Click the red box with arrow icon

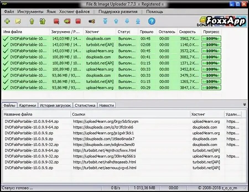pyautogui.click(x=67, y=21)
